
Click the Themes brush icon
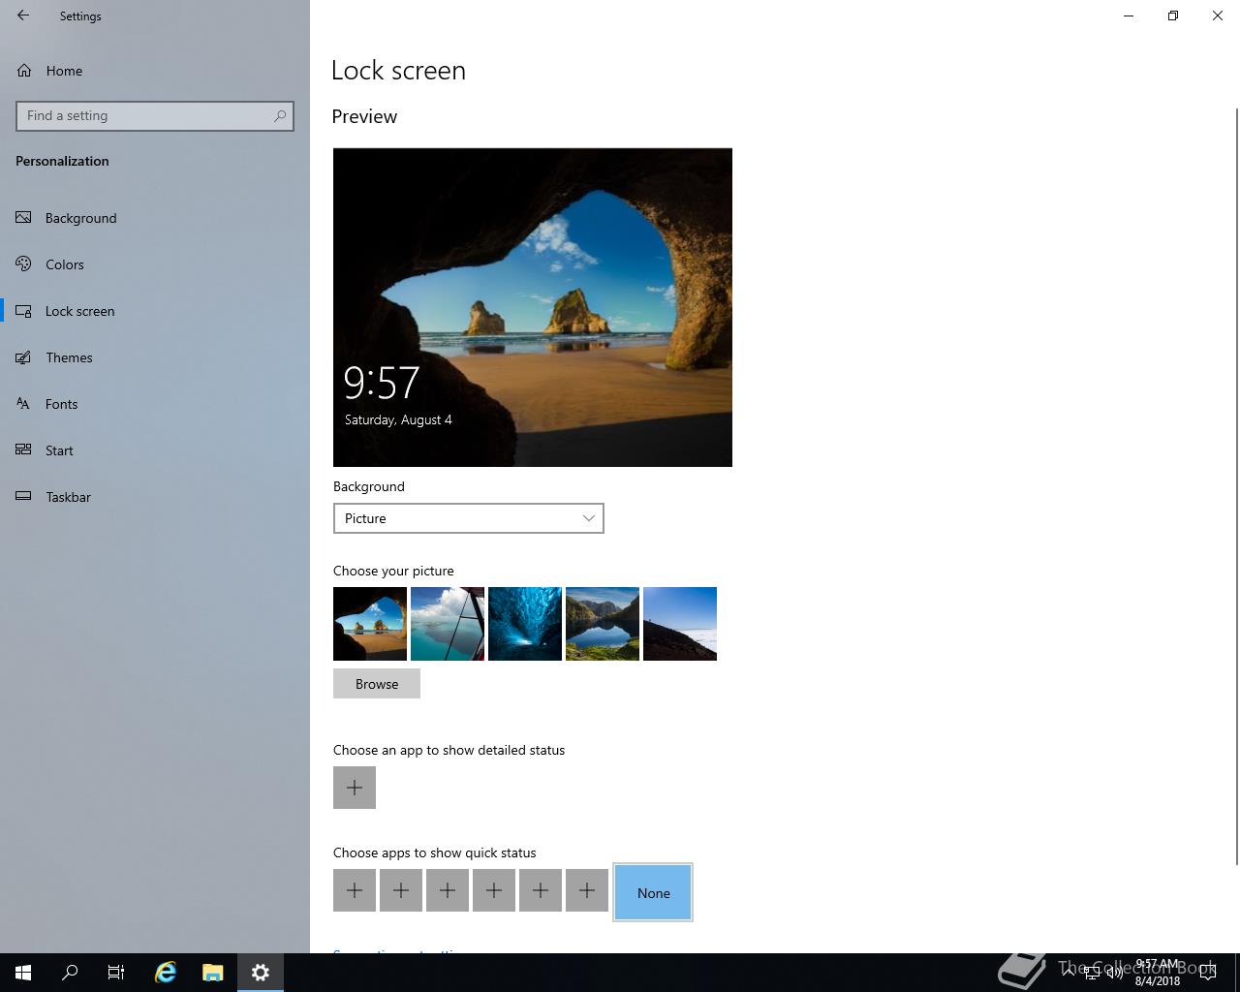pyautogui.click(x=23, y=357)
